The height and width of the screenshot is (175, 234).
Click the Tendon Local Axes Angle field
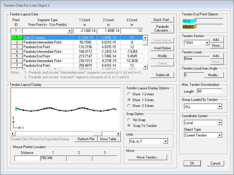(x=194, y=75)
